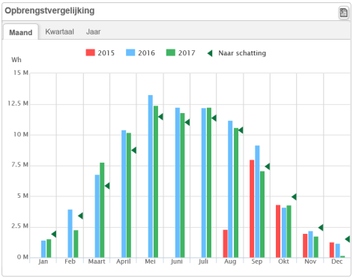
Task: Click the blue 2016 legend color swatch
Action: coord(130,52)
